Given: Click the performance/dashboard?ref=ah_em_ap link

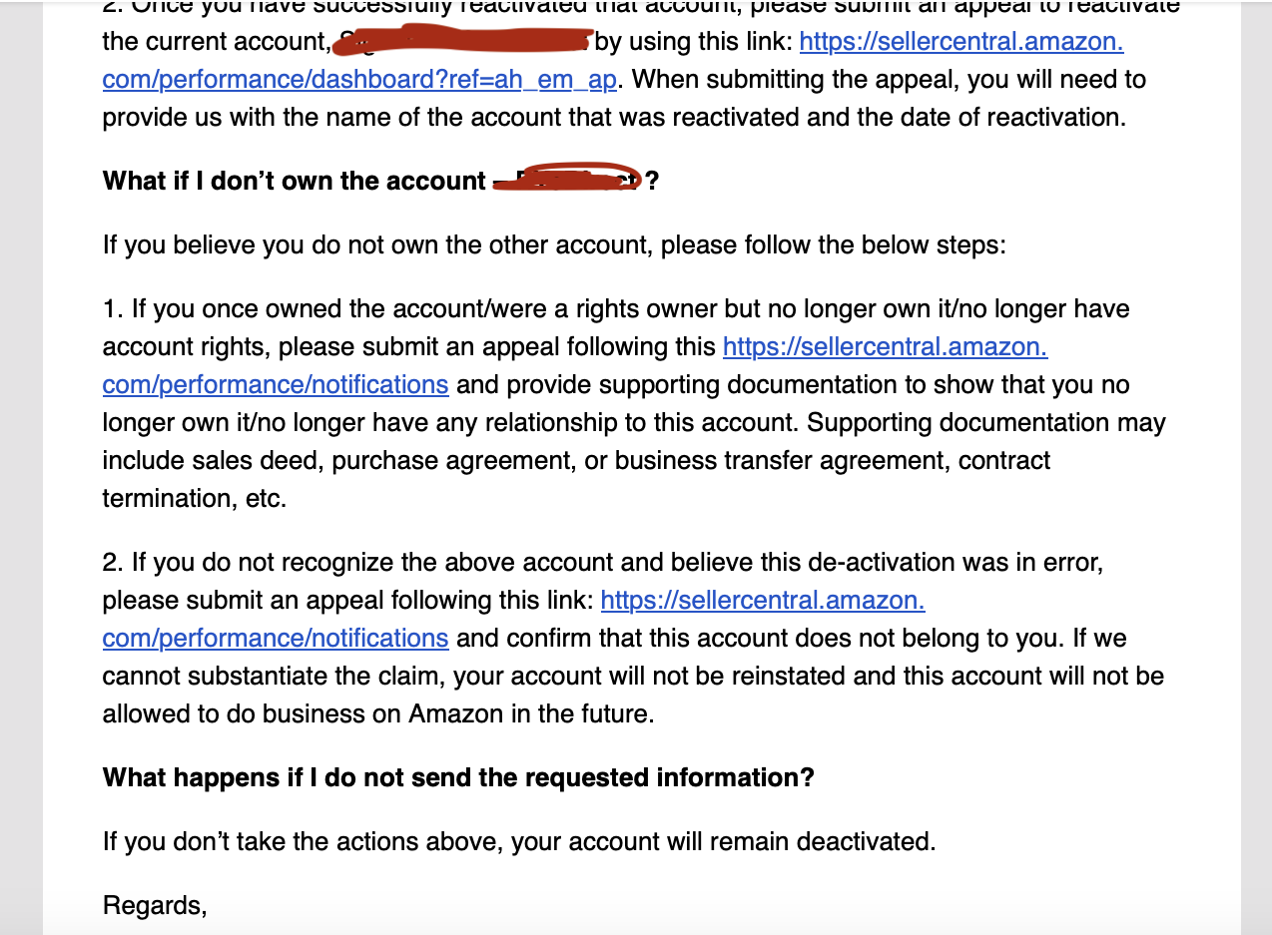Looking at the screenshot, I should coord(359,79).
